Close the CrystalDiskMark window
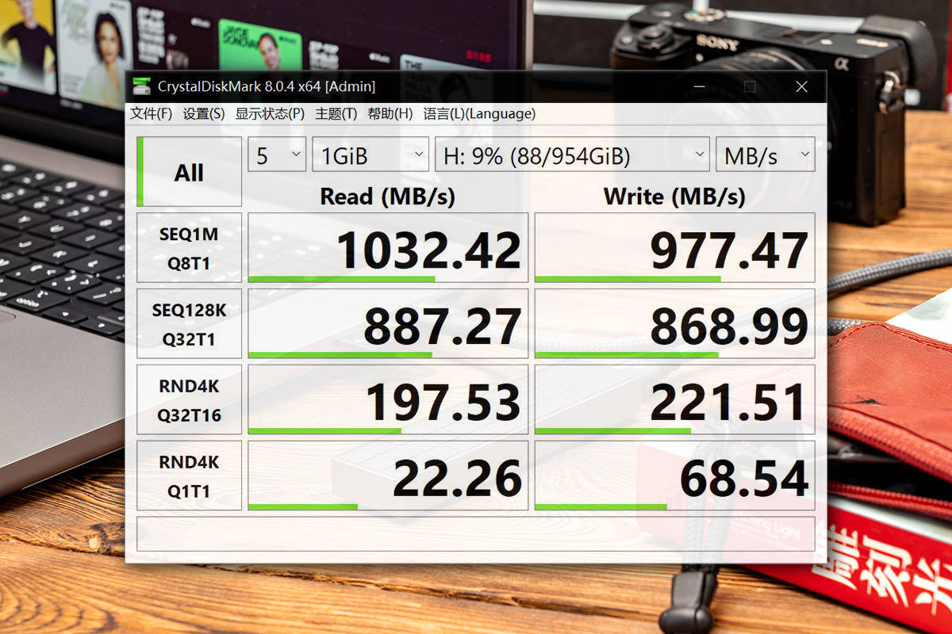The height and width of the screenshot is (634, 952). pos(801,86)
